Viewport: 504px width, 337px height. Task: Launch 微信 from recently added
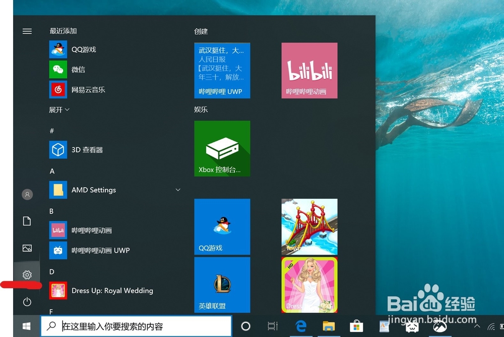[78, 69]
